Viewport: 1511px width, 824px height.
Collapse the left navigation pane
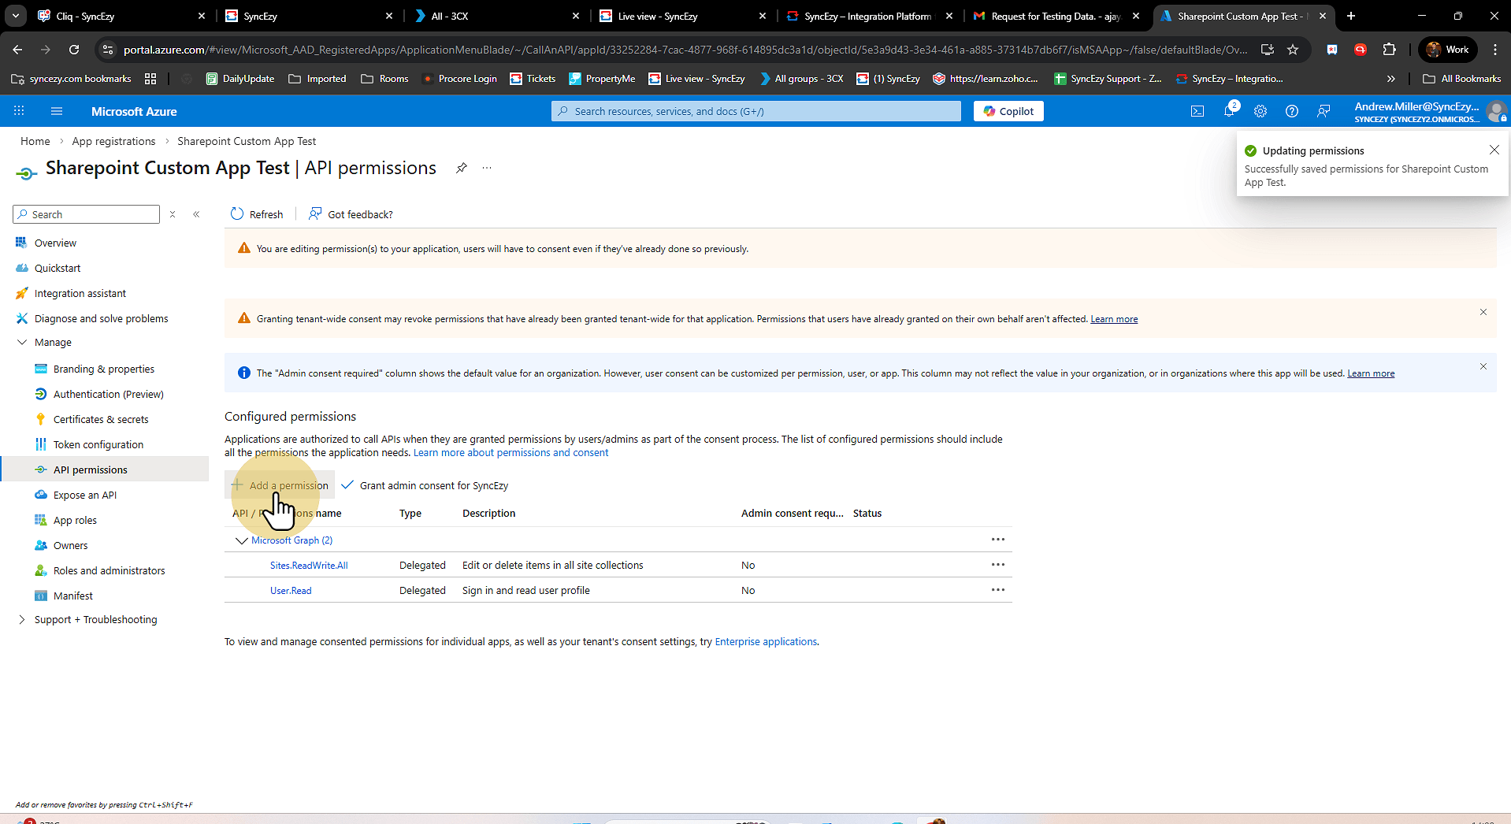(x=196, y=214)
